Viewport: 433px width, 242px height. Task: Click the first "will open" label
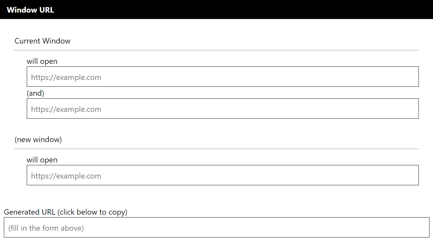pos(42,61)
